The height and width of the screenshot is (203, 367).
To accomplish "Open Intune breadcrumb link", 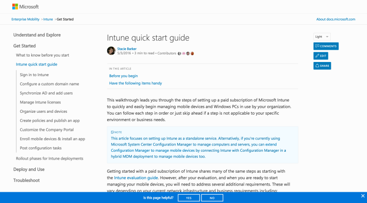I will [x=48, y=20].
